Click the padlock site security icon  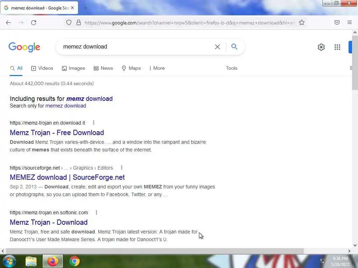(79, 23)
